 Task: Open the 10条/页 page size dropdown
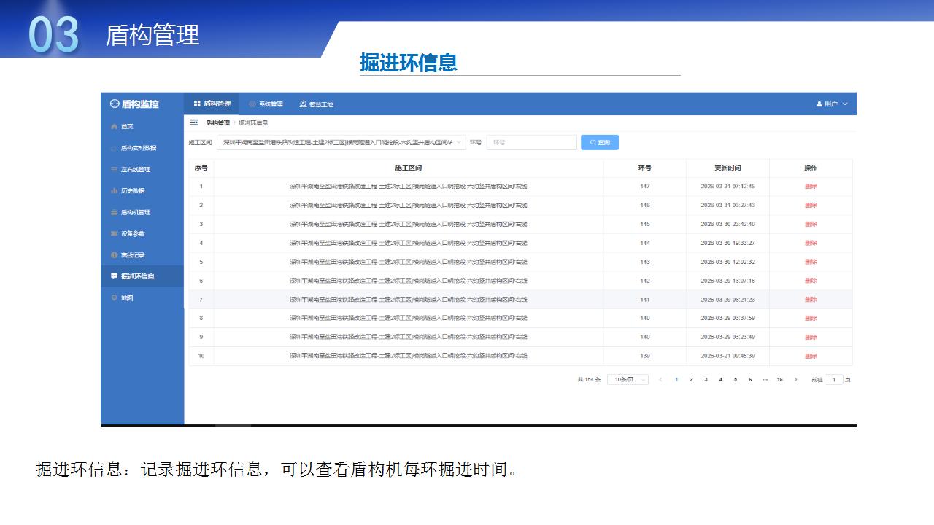coord(628,380)
